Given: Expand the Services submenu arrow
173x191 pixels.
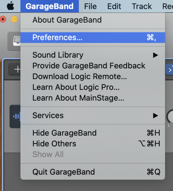Looking at the screenshot, I should 155,115.
